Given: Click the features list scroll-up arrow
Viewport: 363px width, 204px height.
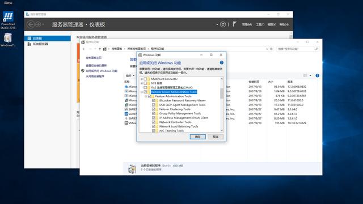Looking at the screenshot, I should tap(222, 79).
